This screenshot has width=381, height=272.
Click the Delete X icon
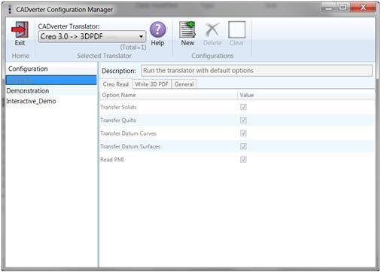click(x=212, y=29)
